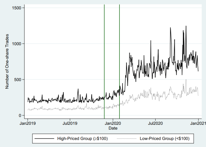Click the Jul2020 x-axis label
206x147 pixels.
click(156, 123)
